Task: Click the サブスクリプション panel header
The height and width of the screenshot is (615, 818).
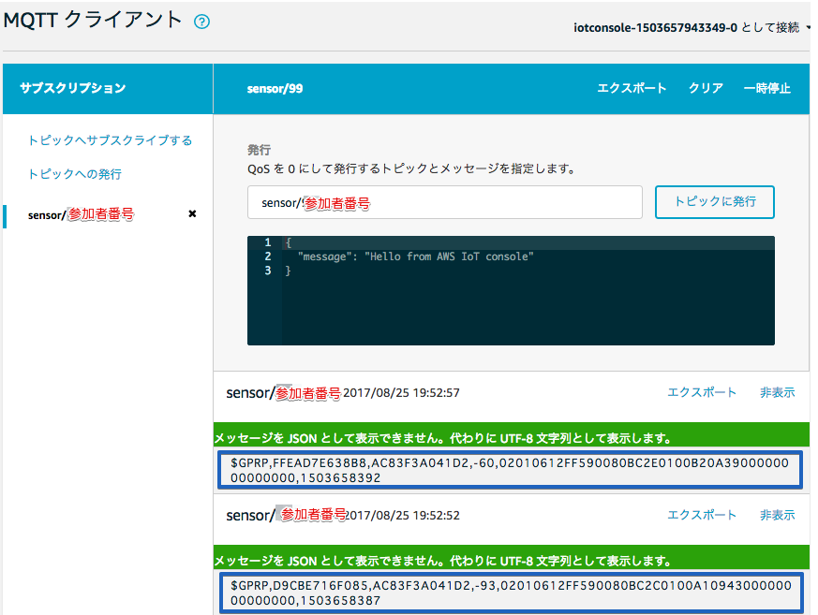Action: [72, 88]
